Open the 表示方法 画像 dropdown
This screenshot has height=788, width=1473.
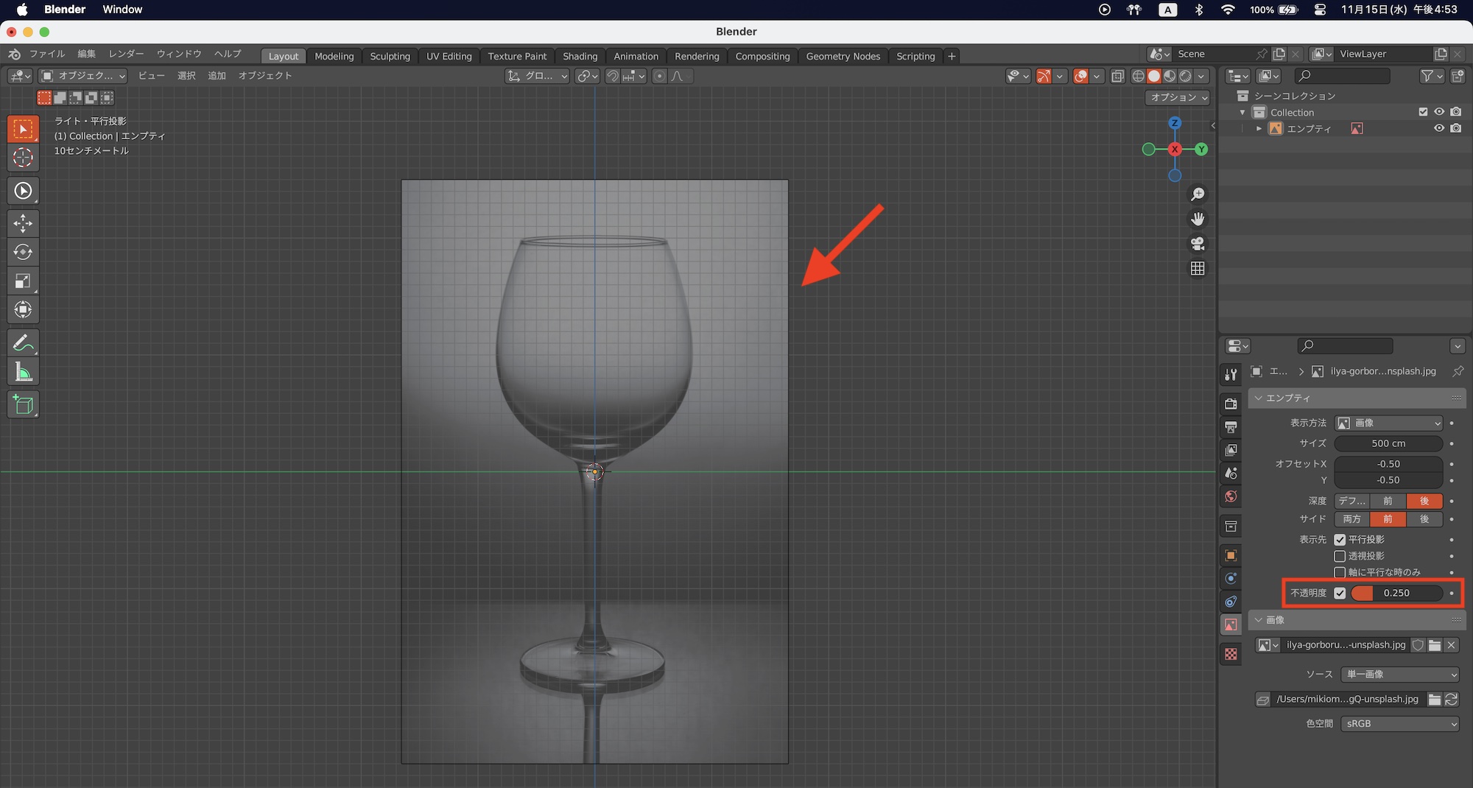[x=1388, y=423]
